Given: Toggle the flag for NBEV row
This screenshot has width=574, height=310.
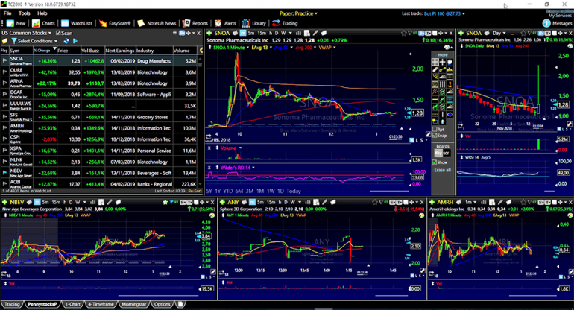Looking at the screenshot, I should point(4,173).
